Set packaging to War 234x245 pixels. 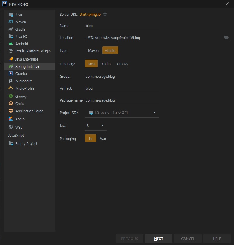pos(103,139)
